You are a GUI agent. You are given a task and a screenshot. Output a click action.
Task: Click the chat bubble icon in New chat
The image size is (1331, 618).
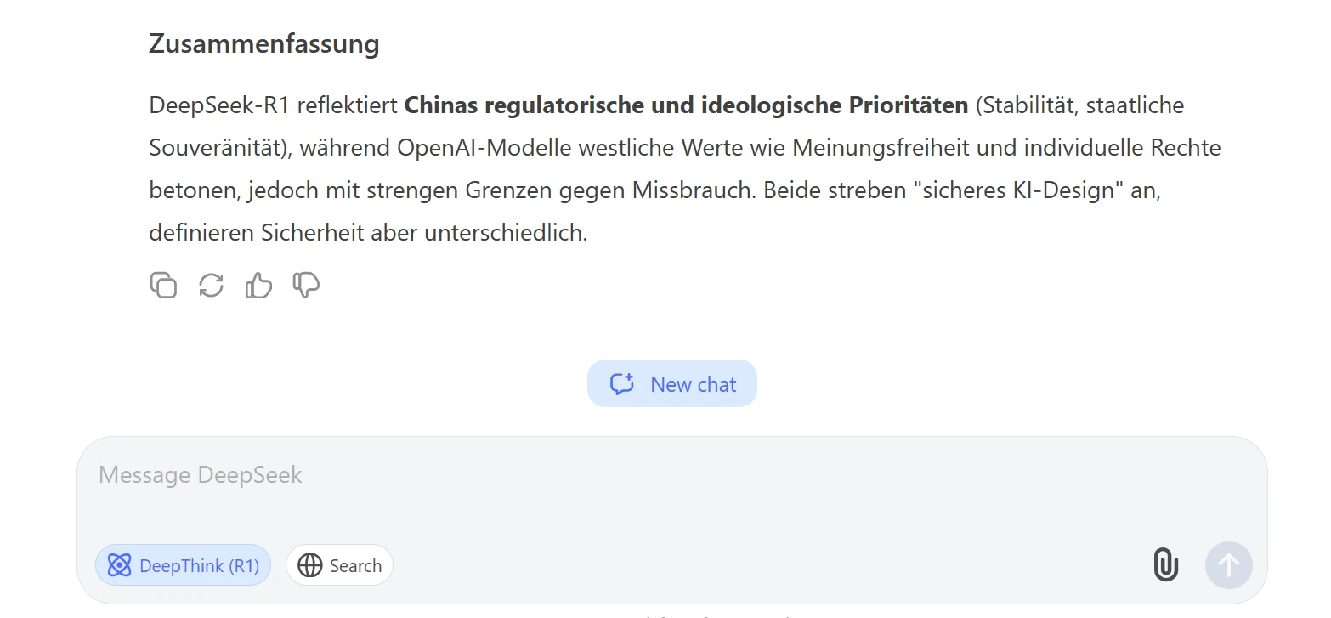[622, 384]
